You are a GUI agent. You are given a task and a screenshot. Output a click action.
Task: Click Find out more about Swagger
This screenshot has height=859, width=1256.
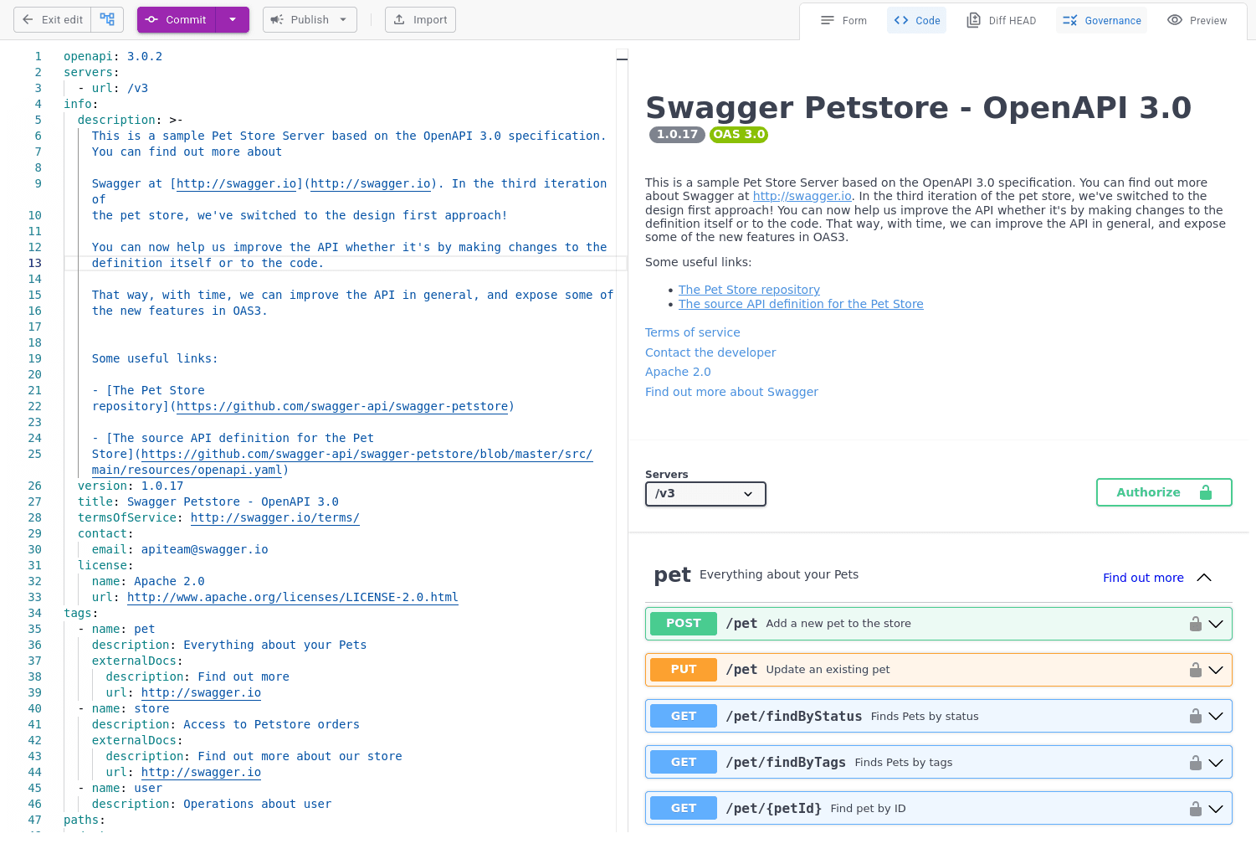(731, 392)
